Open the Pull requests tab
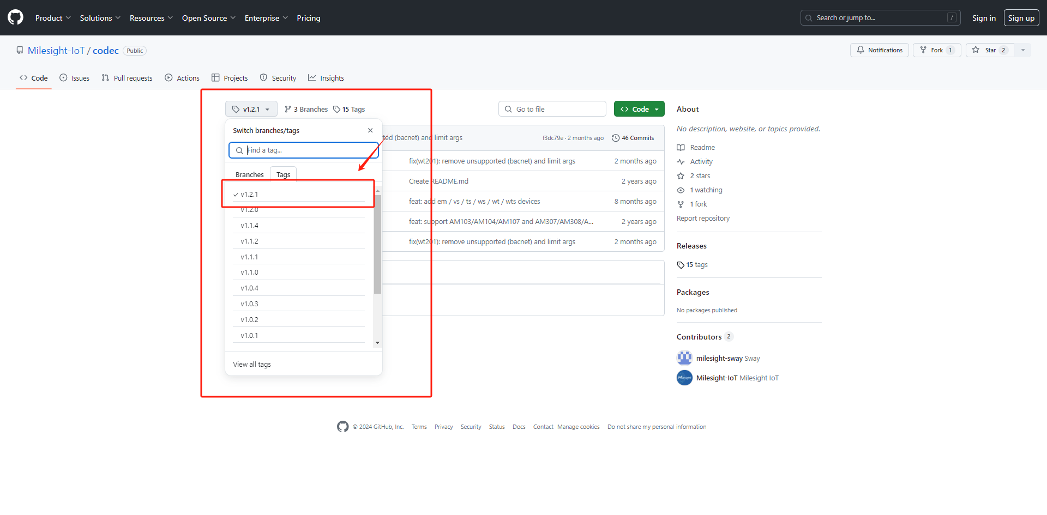Screen dimensions: 1047x515 127,78
